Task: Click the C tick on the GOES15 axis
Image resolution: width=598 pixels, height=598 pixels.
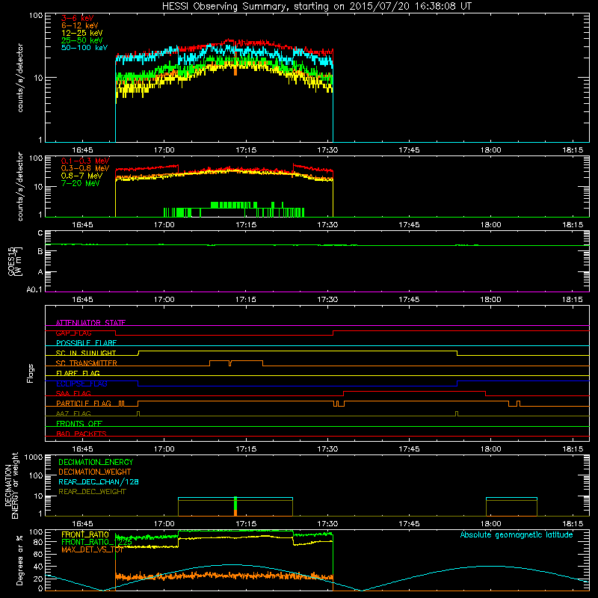Action: (40, 232)
